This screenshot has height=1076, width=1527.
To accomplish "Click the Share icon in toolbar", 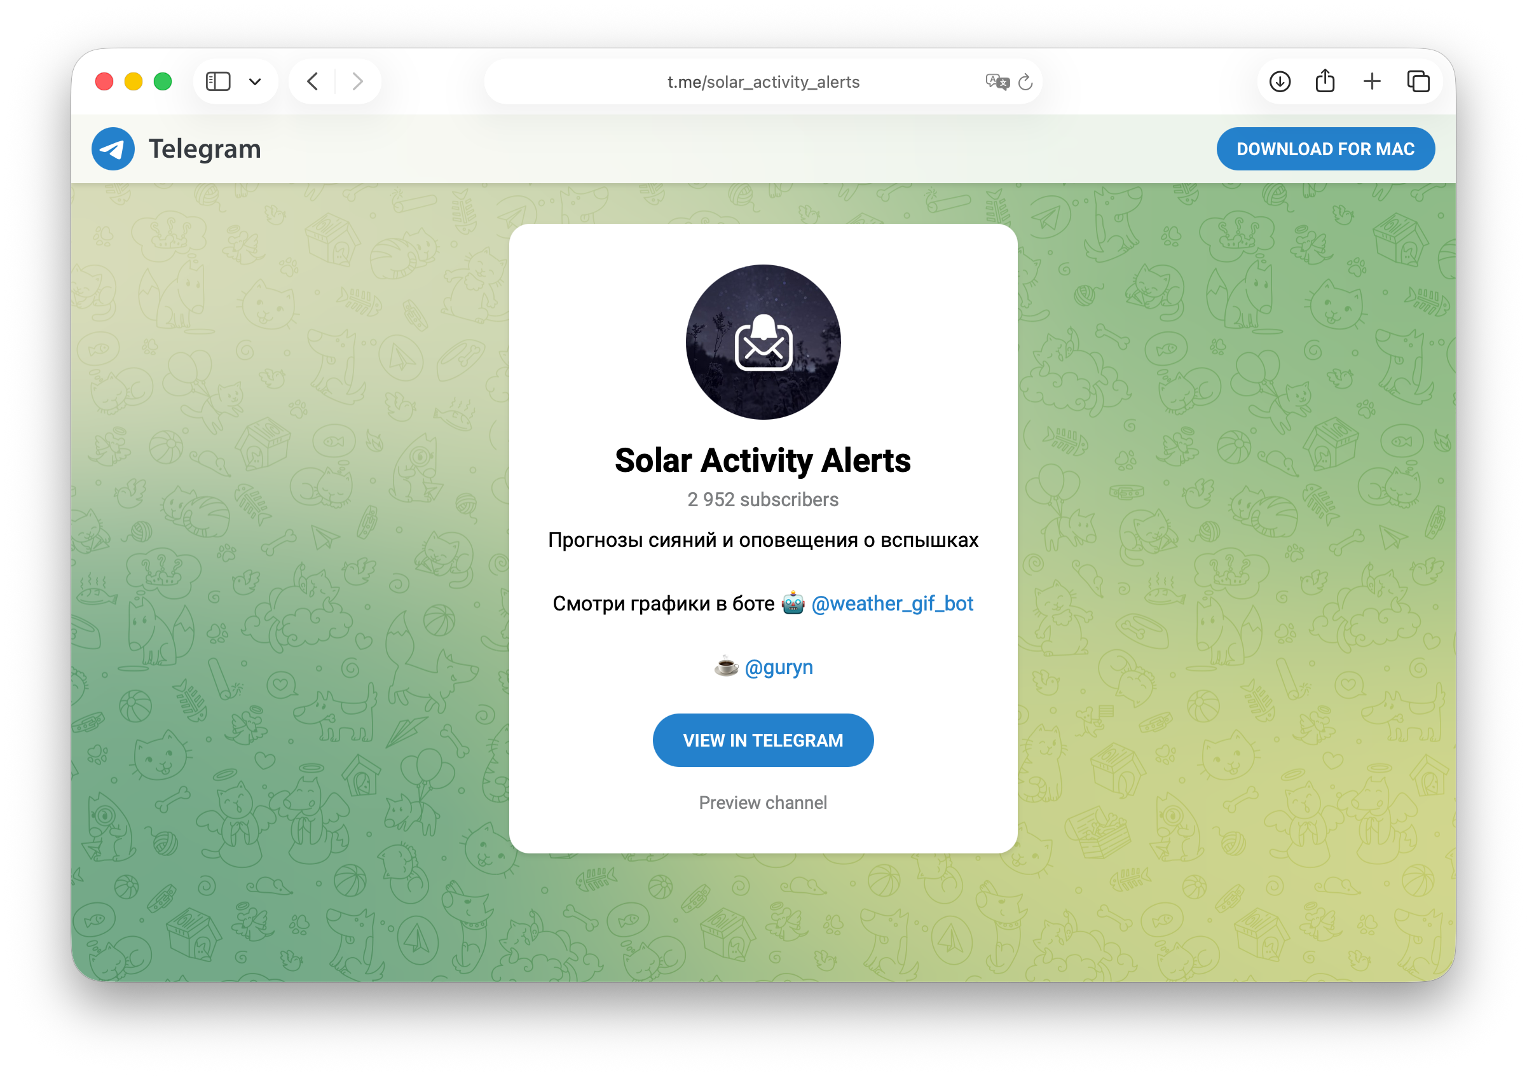I will coord(1325,81).
